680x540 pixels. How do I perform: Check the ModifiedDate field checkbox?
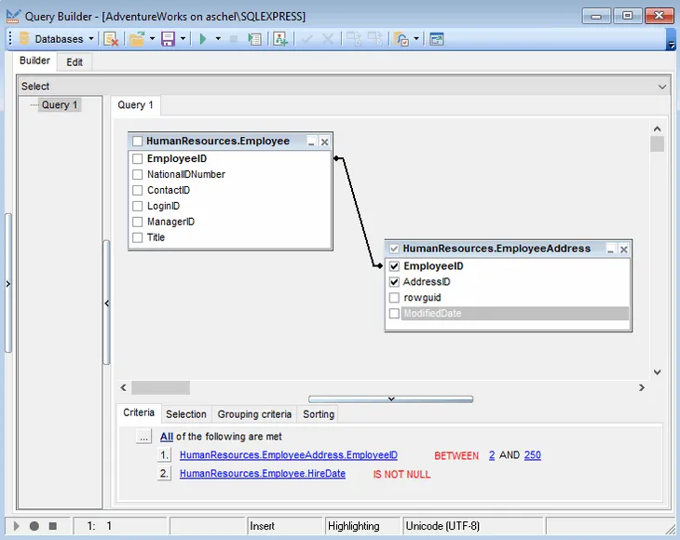click(x=394, y=314)
